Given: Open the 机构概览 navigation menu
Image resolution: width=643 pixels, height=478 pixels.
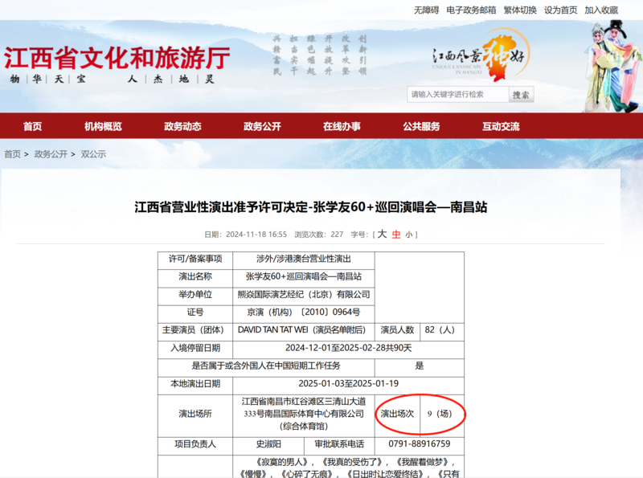Looking at the screenshot, I should 103,126.
